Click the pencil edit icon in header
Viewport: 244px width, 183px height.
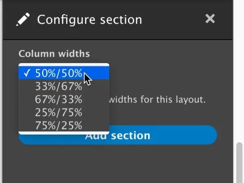[23, 19]
